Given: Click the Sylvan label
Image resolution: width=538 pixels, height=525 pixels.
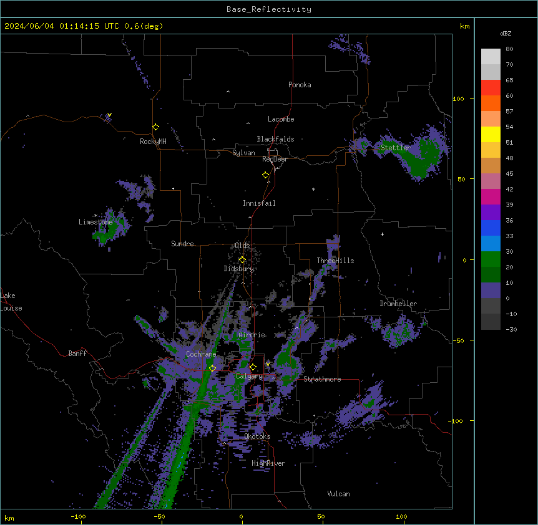Looking at the screenshot, I should tap(243, 153).
